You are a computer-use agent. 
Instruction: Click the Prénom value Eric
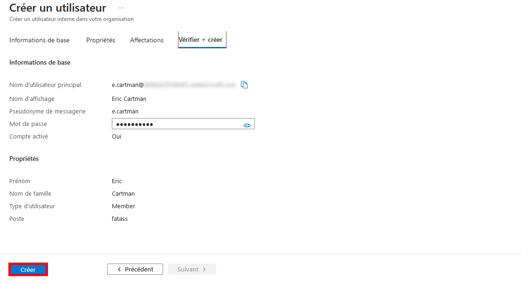(117, 181)
